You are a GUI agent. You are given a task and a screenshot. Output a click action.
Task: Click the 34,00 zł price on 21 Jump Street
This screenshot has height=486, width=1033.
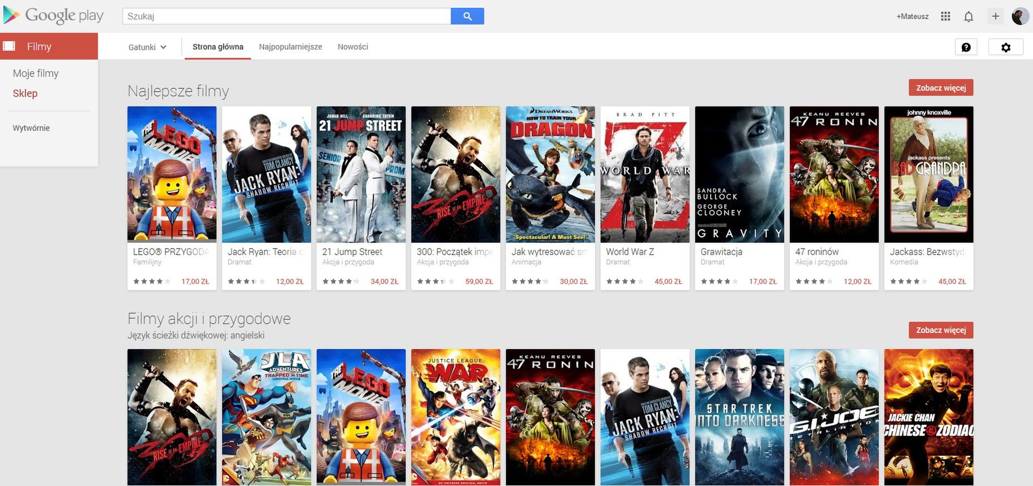coord(385,282)
